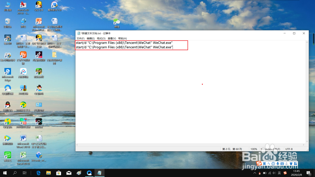Screen dimensions: 315x177
Task: Select the 此电脑 desktop icon
Action: (8, 6)
